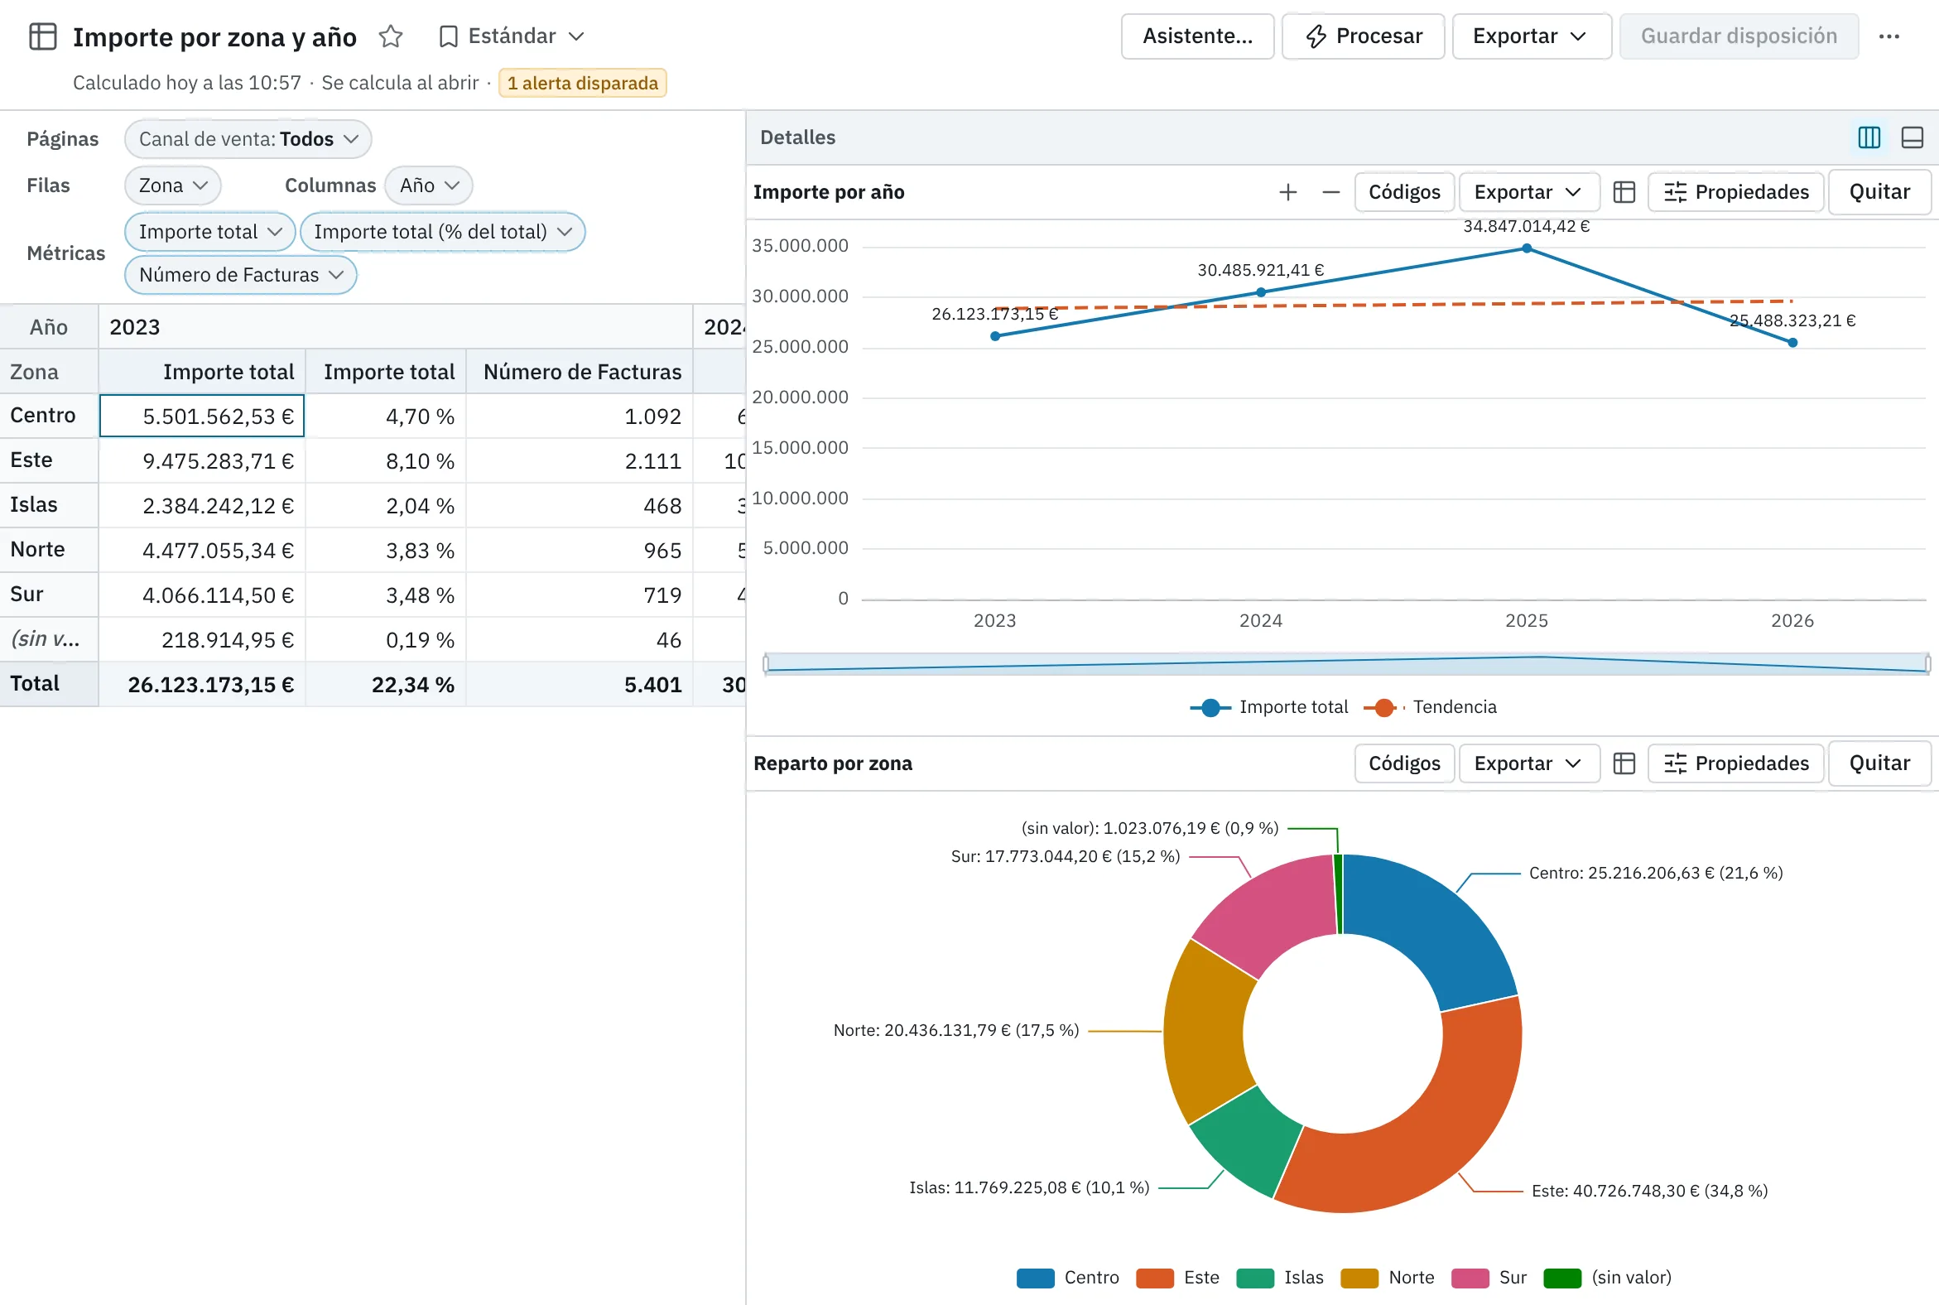
Task: Zoom out chart with minus icon
Action: click(1331, 192)
